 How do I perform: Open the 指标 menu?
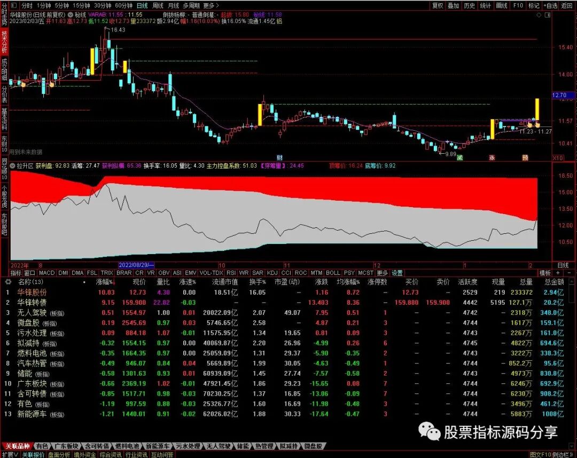point(16,273)
